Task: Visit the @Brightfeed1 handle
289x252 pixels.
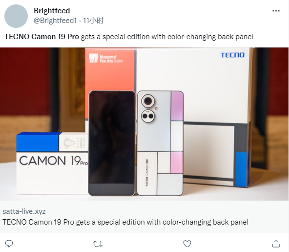Action: point(55,21)
